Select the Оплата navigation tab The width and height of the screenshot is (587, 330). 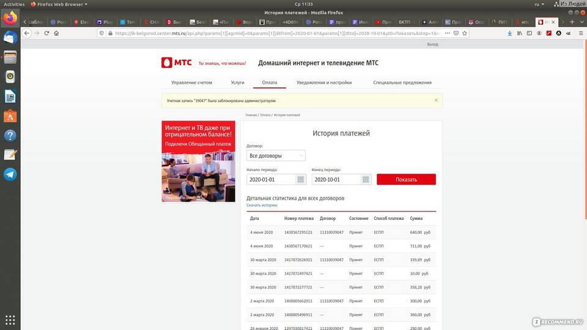tap(270, 82)
